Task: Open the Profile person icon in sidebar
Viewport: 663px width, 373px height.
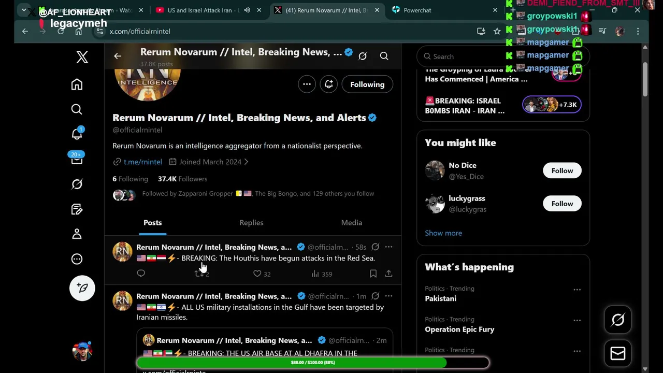Action: point(77,234)
